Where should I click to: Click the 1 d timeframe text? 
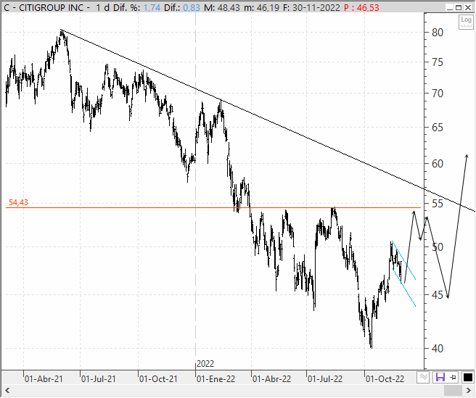(102, 7)
